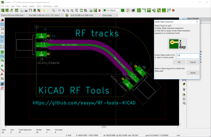Click the solder mask expansion image in dialog
Screen dimensions: 211x137
(x=177, y=44)
